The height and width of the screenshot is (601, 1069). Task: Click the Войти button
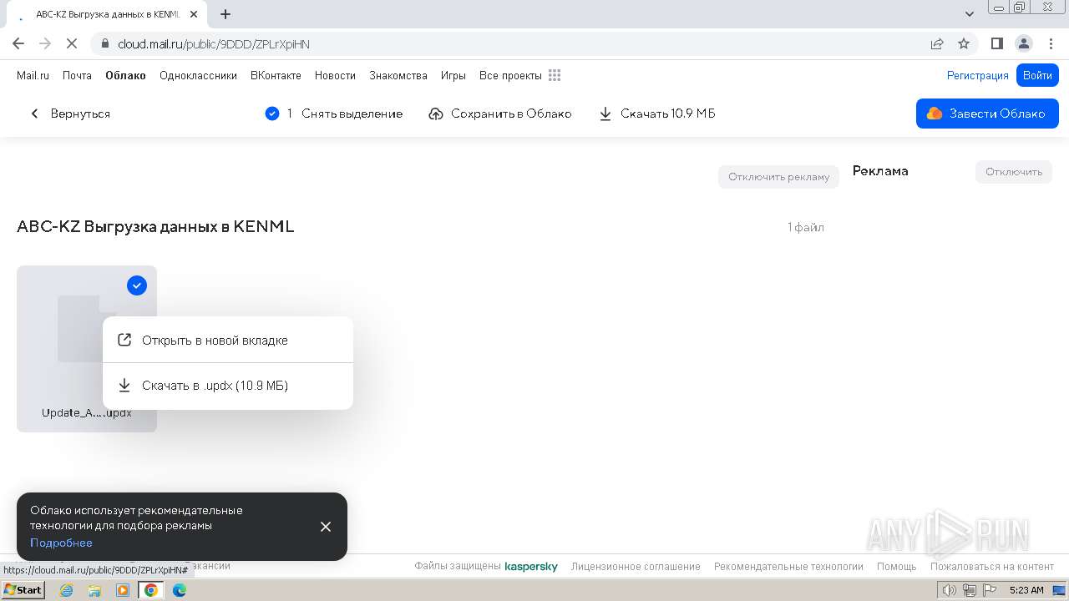pyautogui.click(x=1037, y=75)
